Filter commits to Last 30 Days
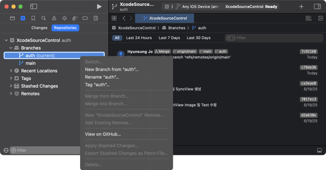This screenshot has width=326, height=170. coord(199,38)
